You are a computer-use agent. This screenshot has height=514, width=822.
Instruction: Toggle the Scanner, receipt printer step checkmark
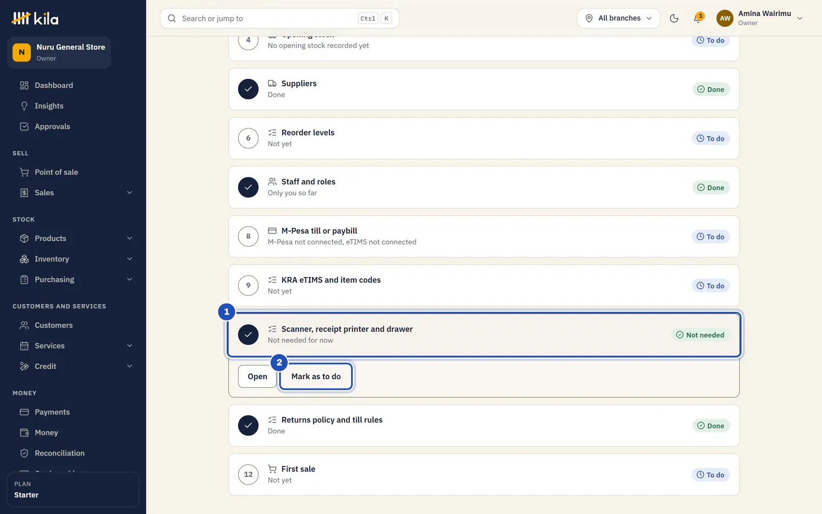(x=248, y=335)
